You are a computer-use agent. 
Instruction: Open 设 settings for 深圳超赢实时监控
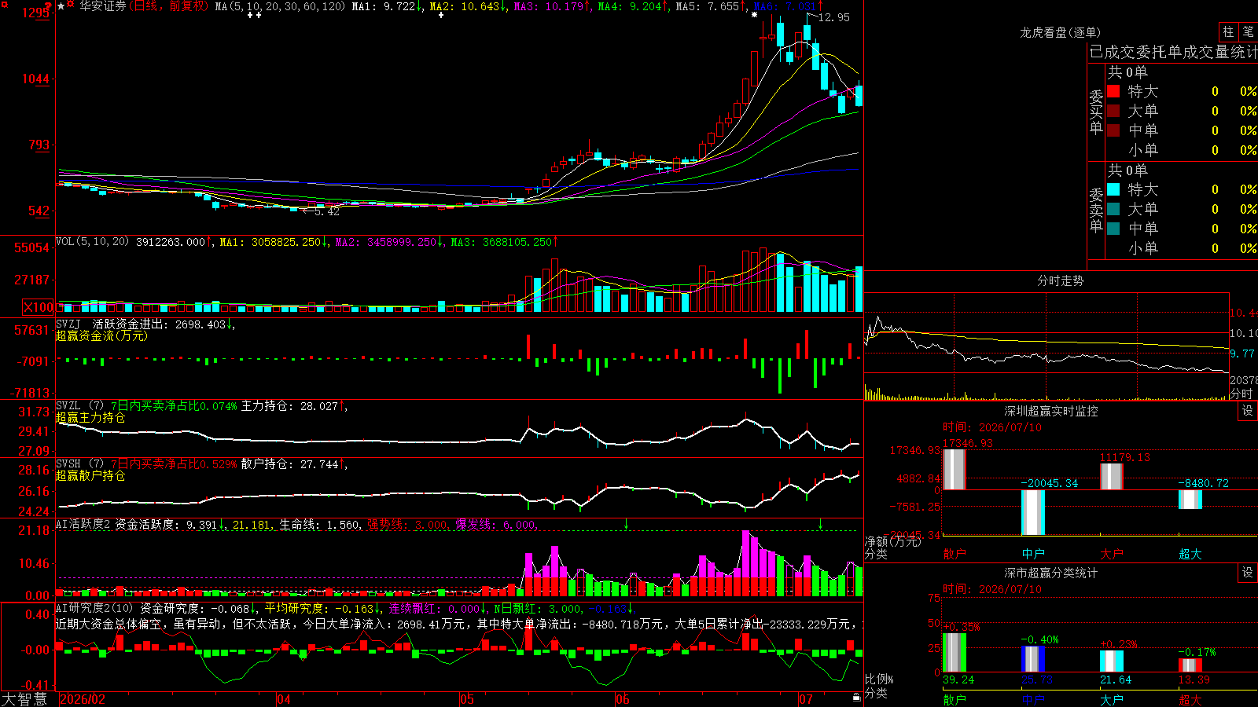[1248, 411]
